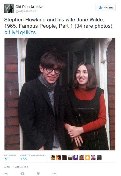Enlarge the attached couple photo
This screenshot has width=121, height=176.
[60, 94]
